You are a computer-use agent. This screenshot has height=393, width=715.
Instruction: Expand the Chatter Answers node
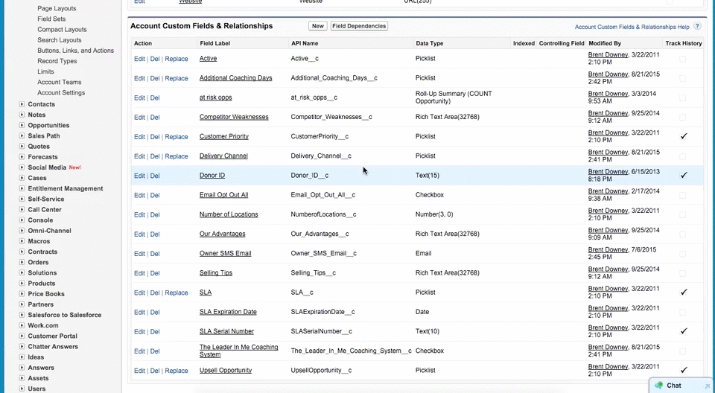(x=22, y=347)
